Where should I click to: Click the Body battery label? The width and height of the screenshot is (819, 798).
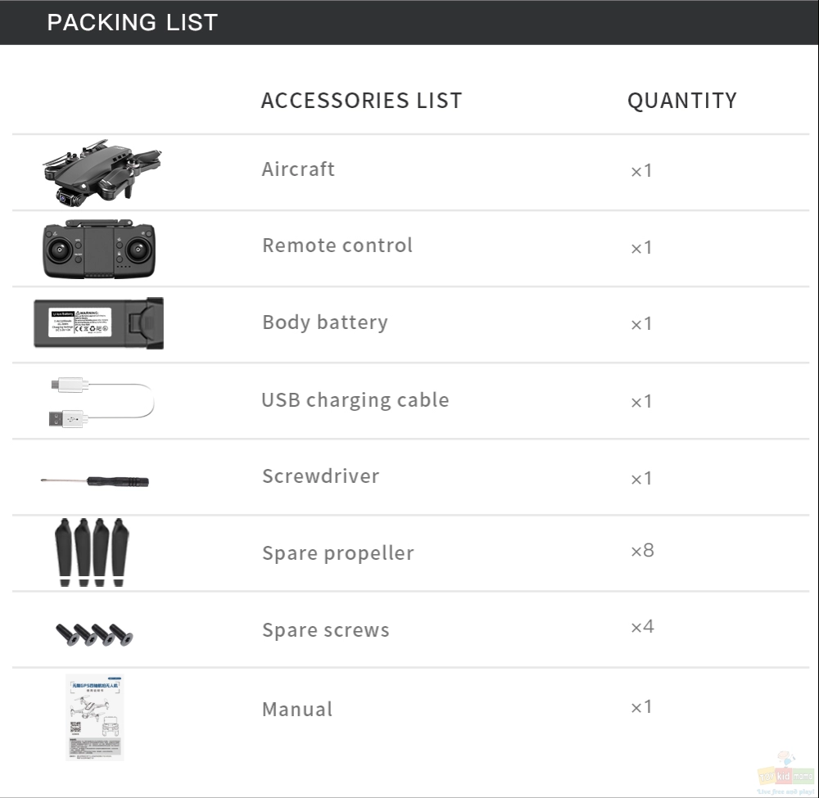click(x=325, y=322)
